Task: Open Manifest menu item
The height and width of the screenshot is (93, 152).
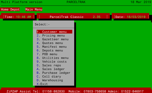Action: tap(52, 47)
